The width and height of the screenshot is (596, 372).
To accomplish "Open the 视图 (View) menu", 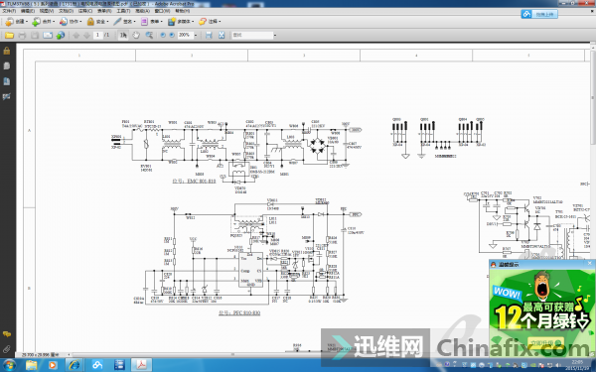I will (47, 11).
